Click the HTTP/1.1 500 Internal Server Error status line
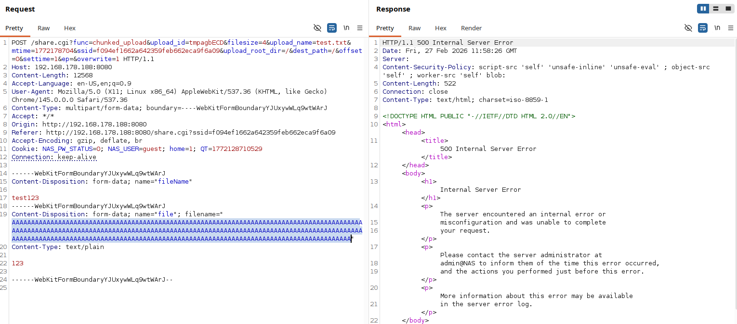This screenshot has width=737, height=324. pos(448,42)
